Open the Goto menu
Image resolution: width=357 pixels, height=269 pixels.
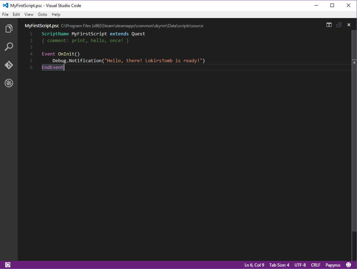pyautogui.click(x=42, y=14)
